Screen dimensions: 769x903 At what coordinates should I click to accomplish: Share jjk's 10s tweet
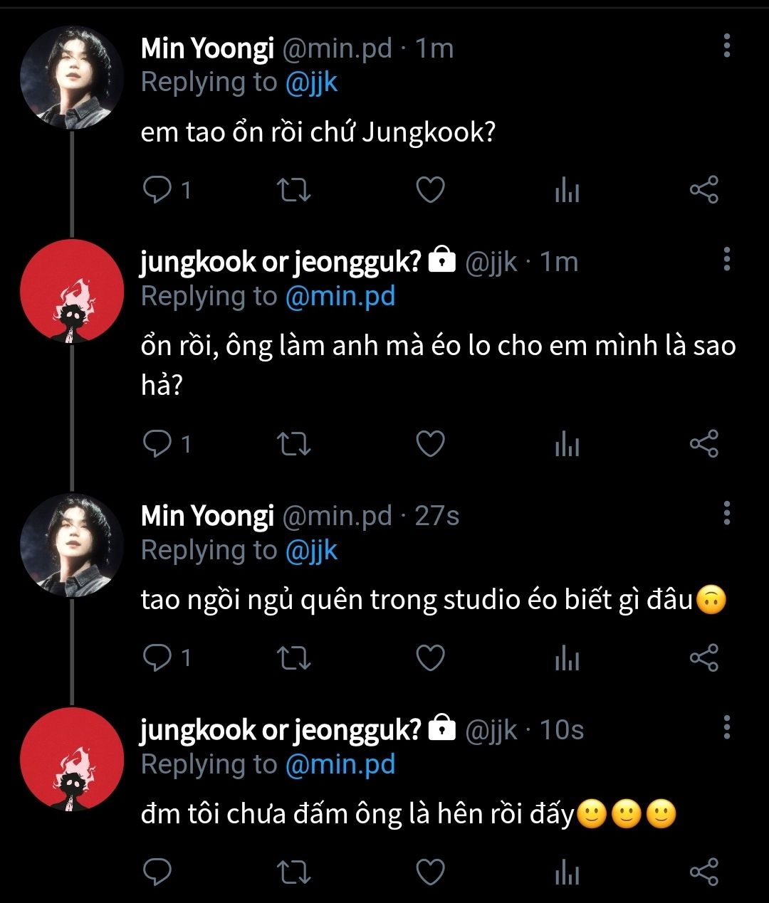coord(704,871)
